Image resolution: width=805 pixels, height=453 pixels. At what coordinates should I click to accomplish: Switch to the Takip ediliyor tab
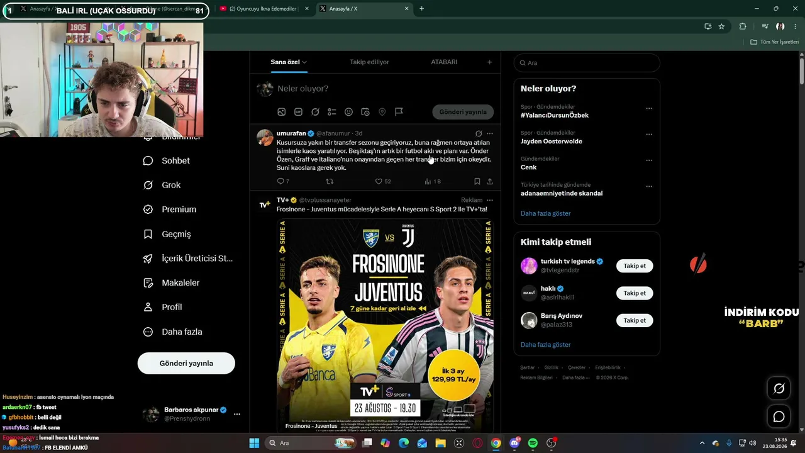coord(369,62)
